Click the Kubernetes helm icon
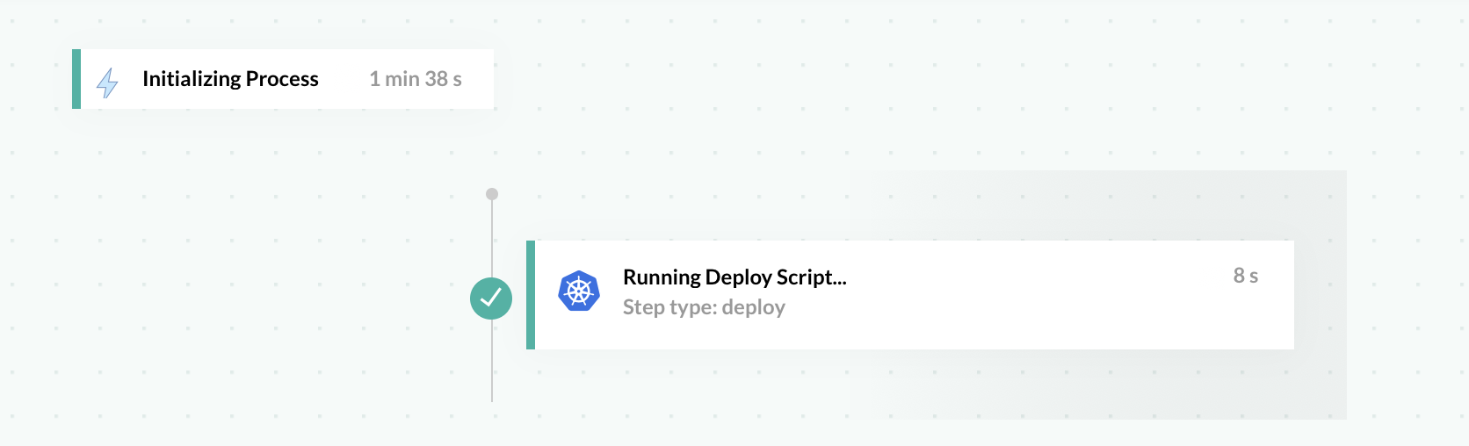 tap(579, 291)
